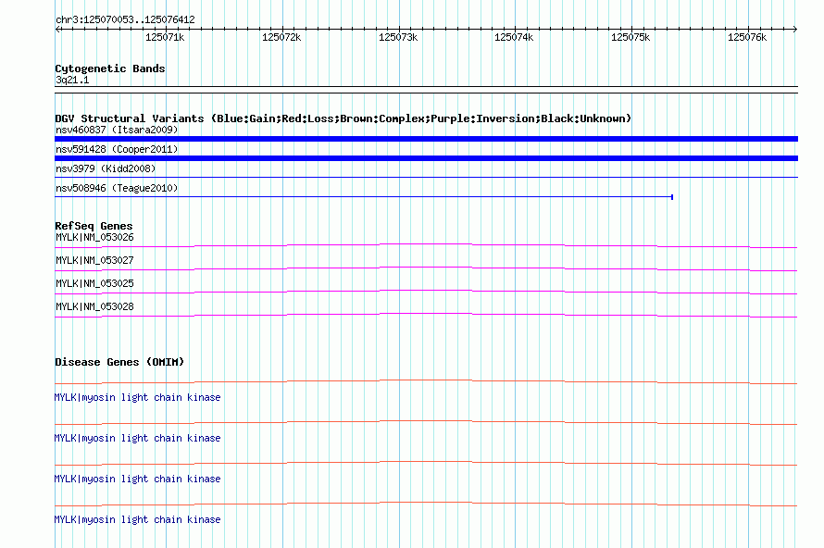Open the MYLK|NM_053026 transcript label
Image resolution: width=824 pixels, height=548 pixels.
(94, 238)
